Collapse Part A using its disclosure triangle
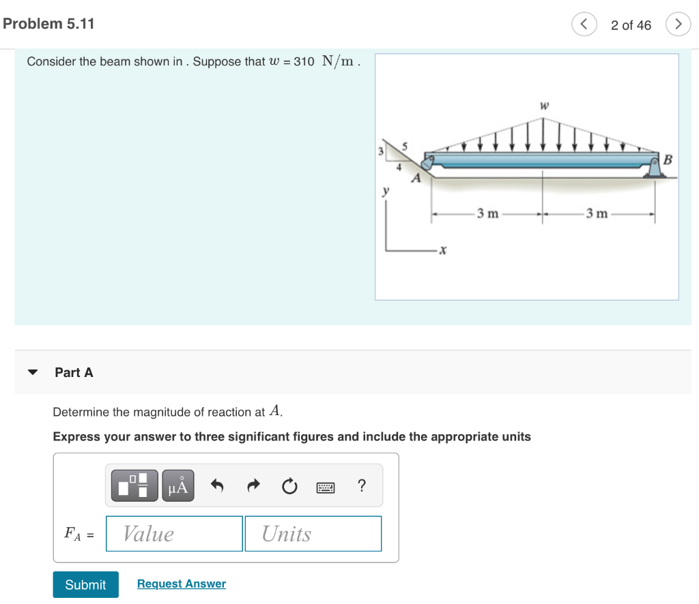This screenshot has width=699, height=604. (x=33, y=372)
